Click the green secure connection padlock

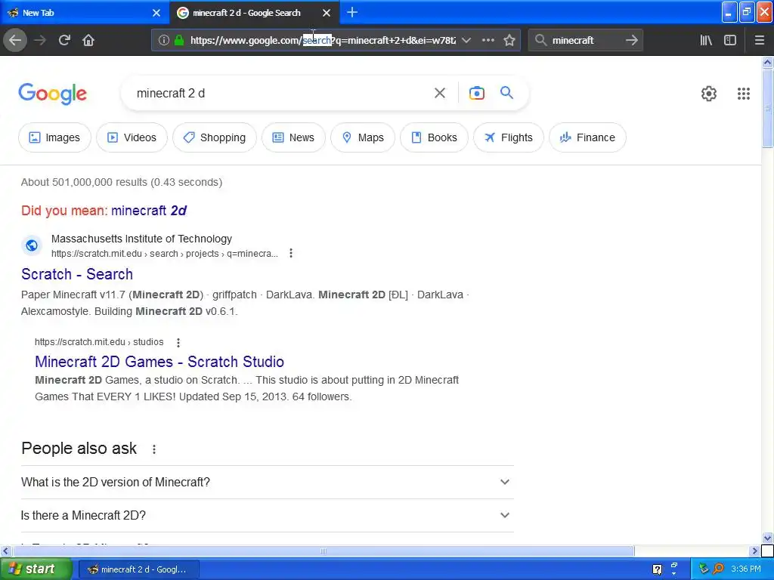pos(179,41)
